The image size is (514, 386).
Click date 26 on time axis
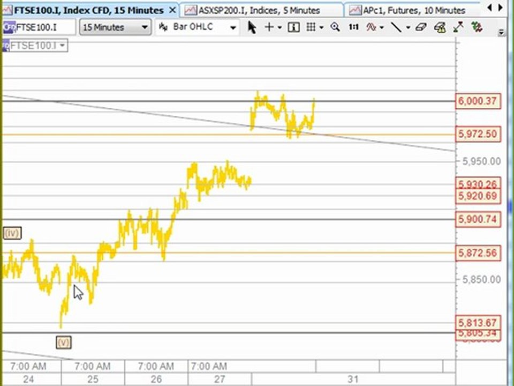pyautogui.click(x=156, y=380)
